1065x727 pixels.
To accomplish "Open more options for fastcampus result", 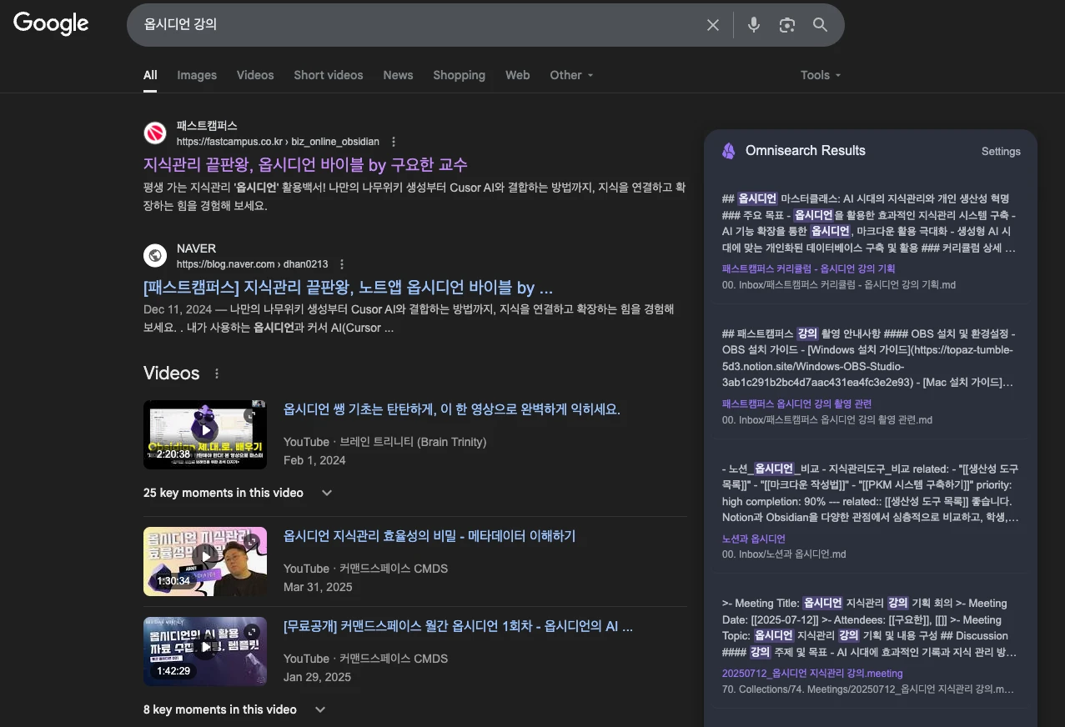I will tap(394, 142).
